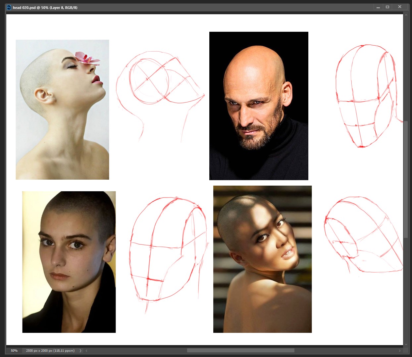
Task: Click the horizontal scrollbar thumb
Action: coord(240,350)
